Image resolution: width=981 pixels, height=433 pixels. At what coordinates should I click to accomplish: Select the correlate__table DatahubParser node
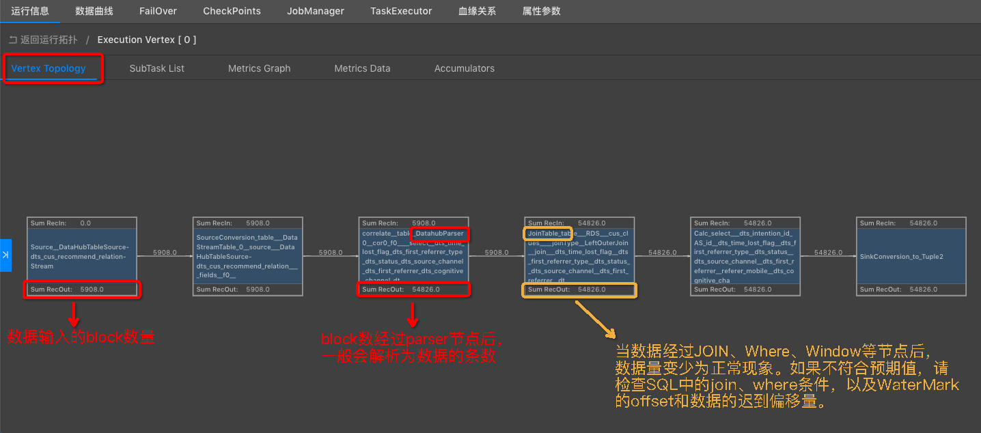(414, 256)
